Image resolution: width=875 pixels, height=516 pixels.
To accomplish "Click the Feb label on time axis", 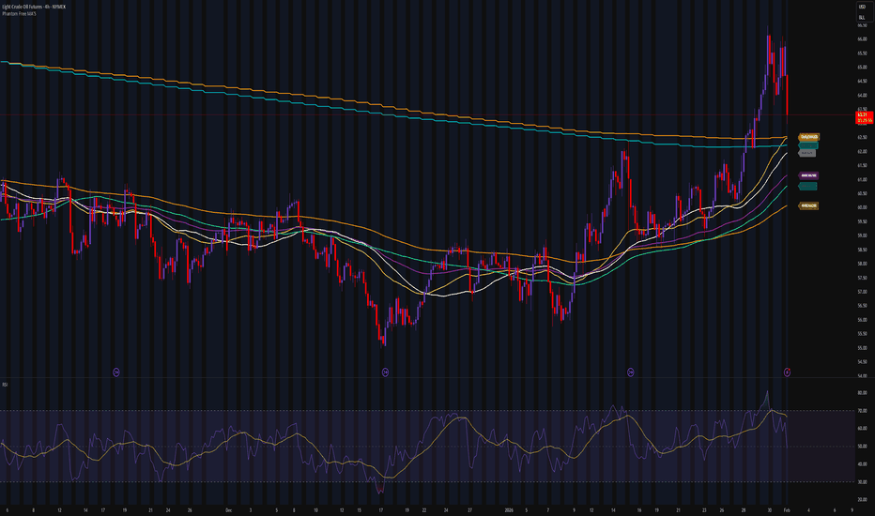I will pos(786,509).
